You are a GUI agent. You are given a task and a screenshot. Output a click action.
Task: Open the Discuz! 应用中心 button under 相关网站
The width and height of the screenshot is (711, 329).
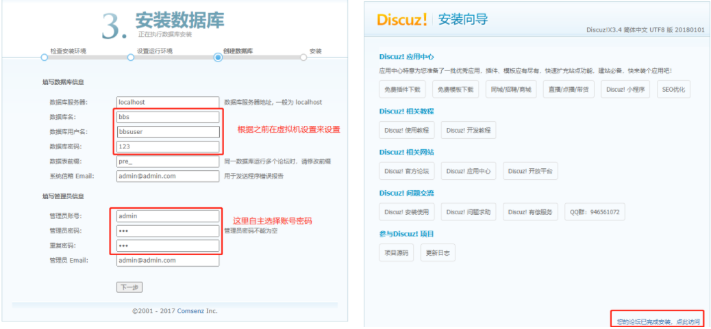[x=469, y=171]
